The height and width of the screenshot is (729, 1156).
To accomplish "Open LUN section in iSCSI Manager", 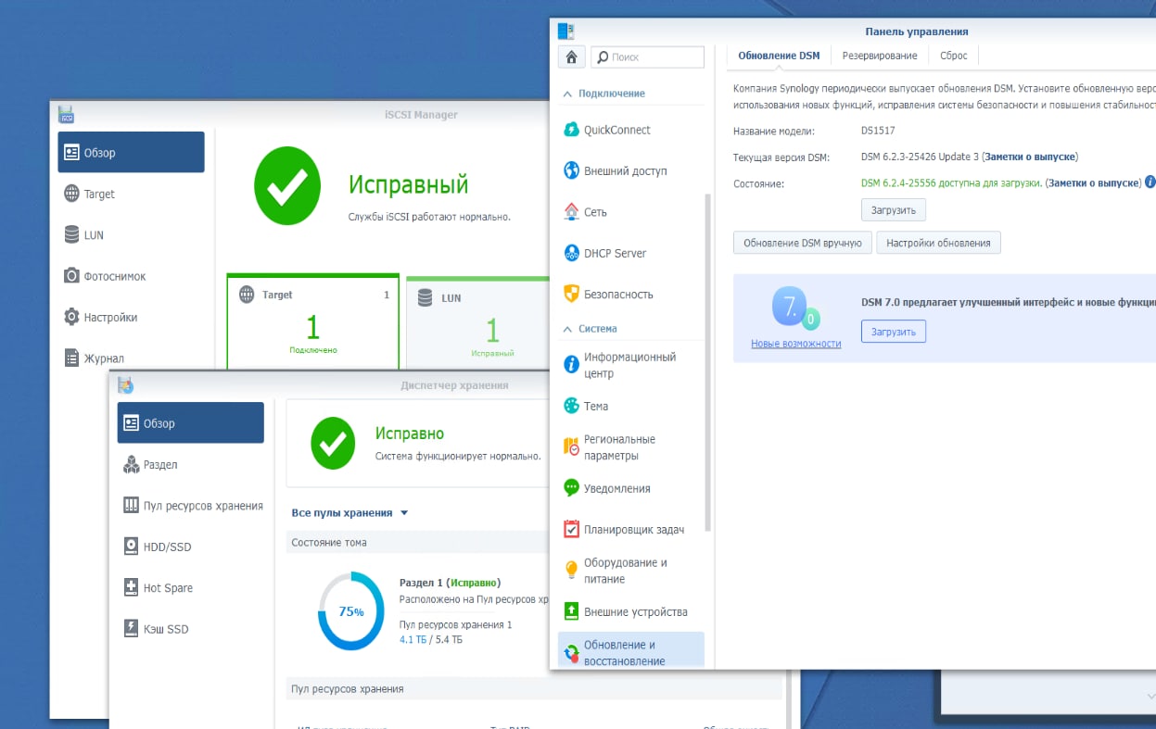I will tap(131, 235).
